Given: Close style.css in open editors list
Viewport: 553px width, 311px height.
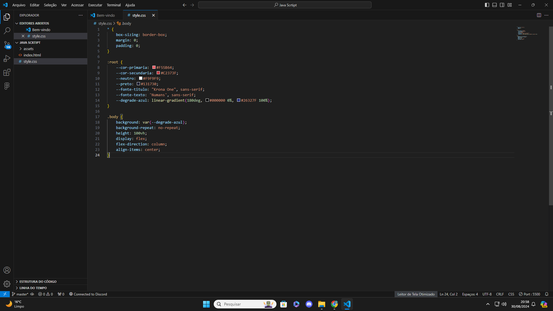Looking at the screenshot, I should pos(23,36).
